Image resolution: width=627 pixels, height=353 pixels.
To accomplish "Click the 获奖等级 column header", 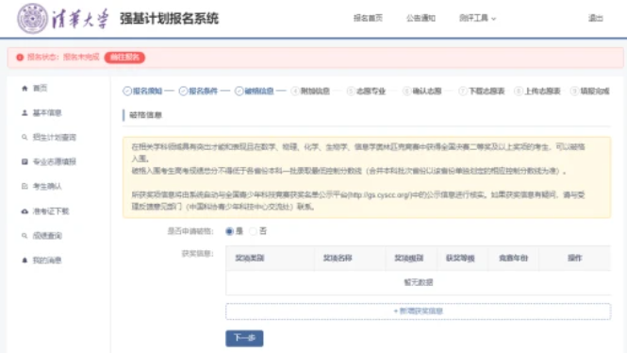I will (460, 259).
